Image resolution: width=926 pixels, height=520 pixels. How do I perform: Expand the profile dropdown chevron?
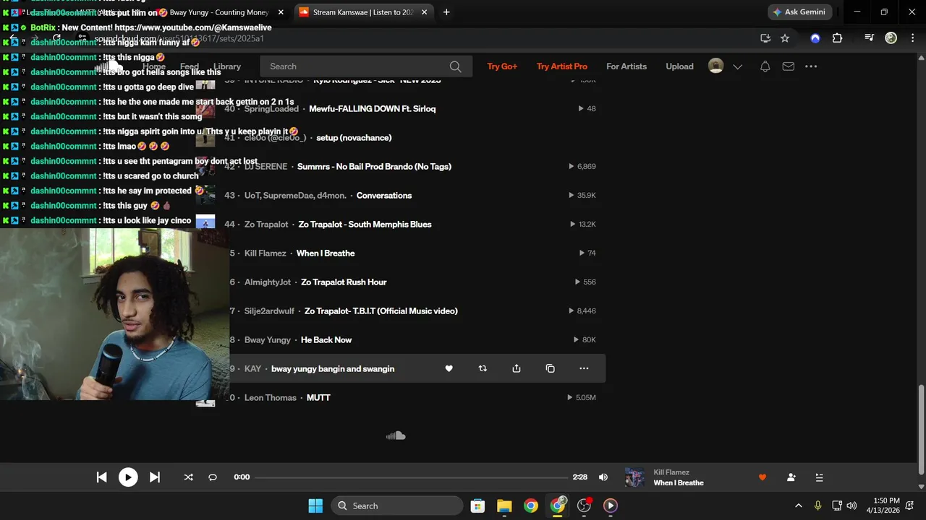click(x=737, y=66)
